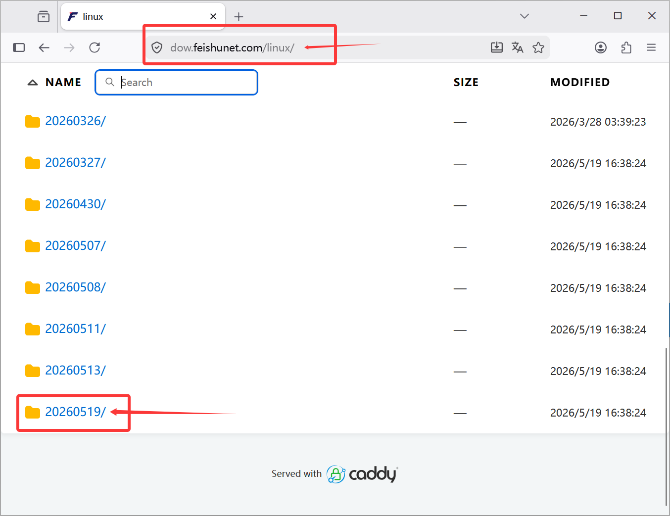
Task: Sort by the SIZE column header
Action: (x=466, y=83)
